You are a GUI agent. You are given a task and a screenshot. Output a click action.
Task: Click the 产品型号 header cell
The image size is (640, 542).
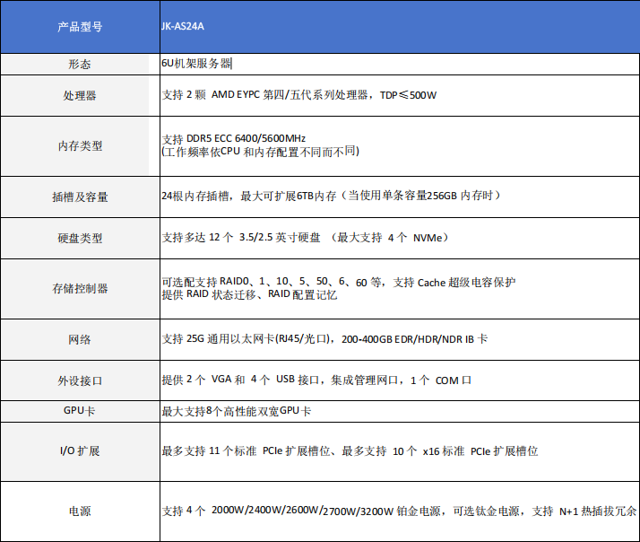[x=79, y=27]
